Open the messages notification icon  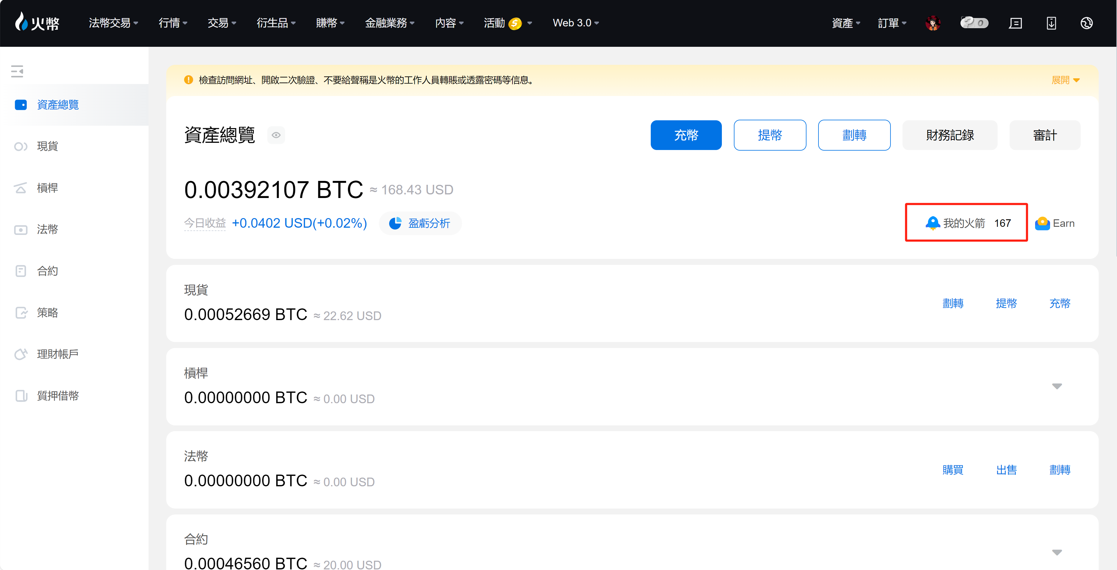coord(1016,23)
